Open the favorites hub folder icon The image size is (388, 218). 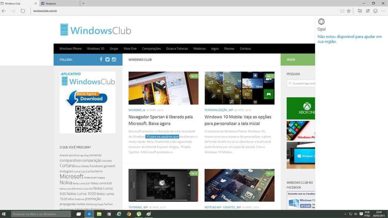pyautogui.click(x=359, y=11)
